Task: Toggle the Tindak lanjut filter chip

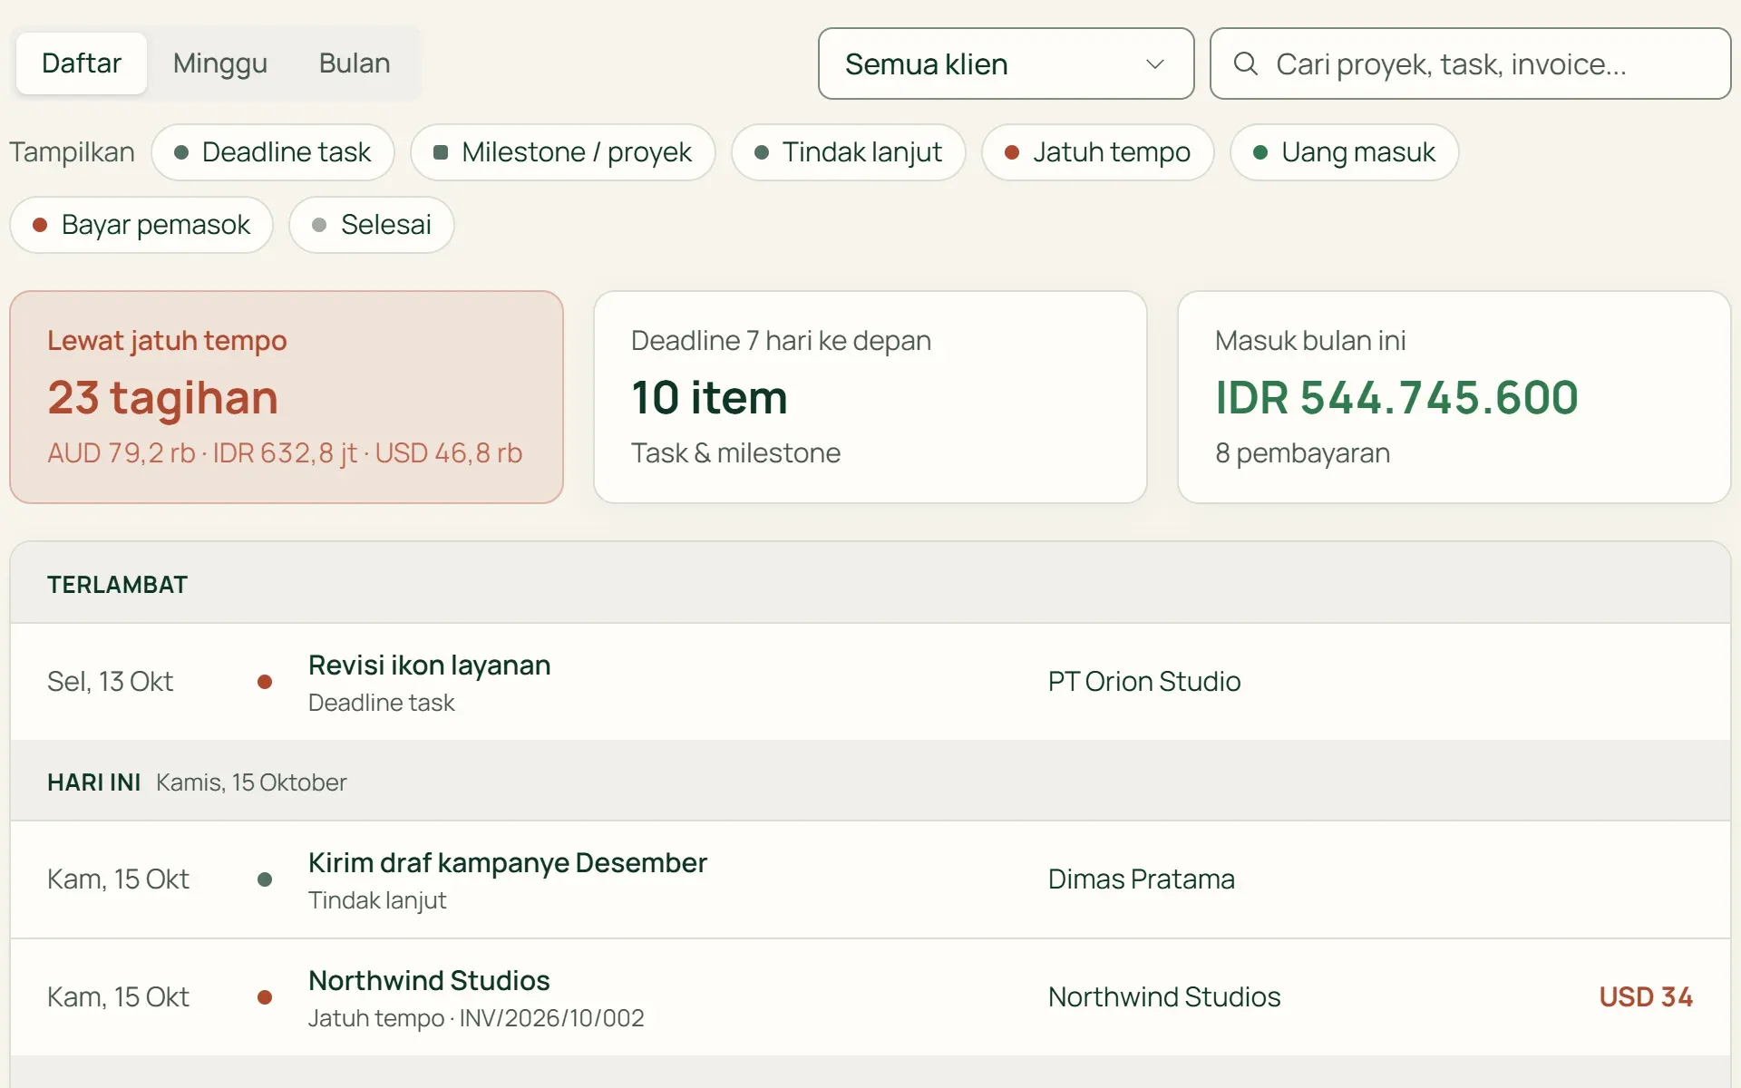Action: click(849, 152)
